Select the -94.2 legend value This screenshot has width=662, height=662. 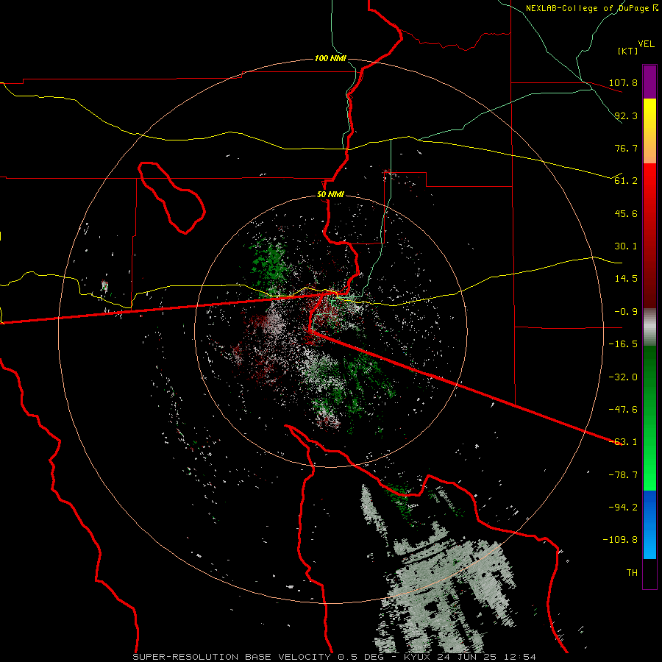pyautogui.click(x=624, y=508)
